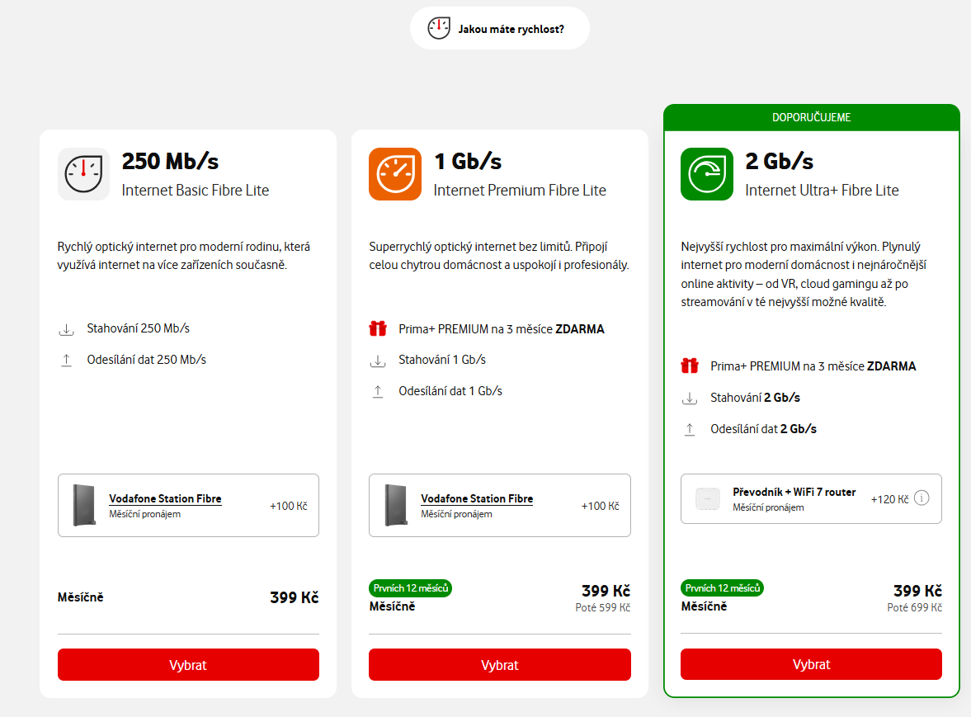Click the orange 1 Gb/s gauge icon
The image size is (971, 717).
(x=394, y=174)
